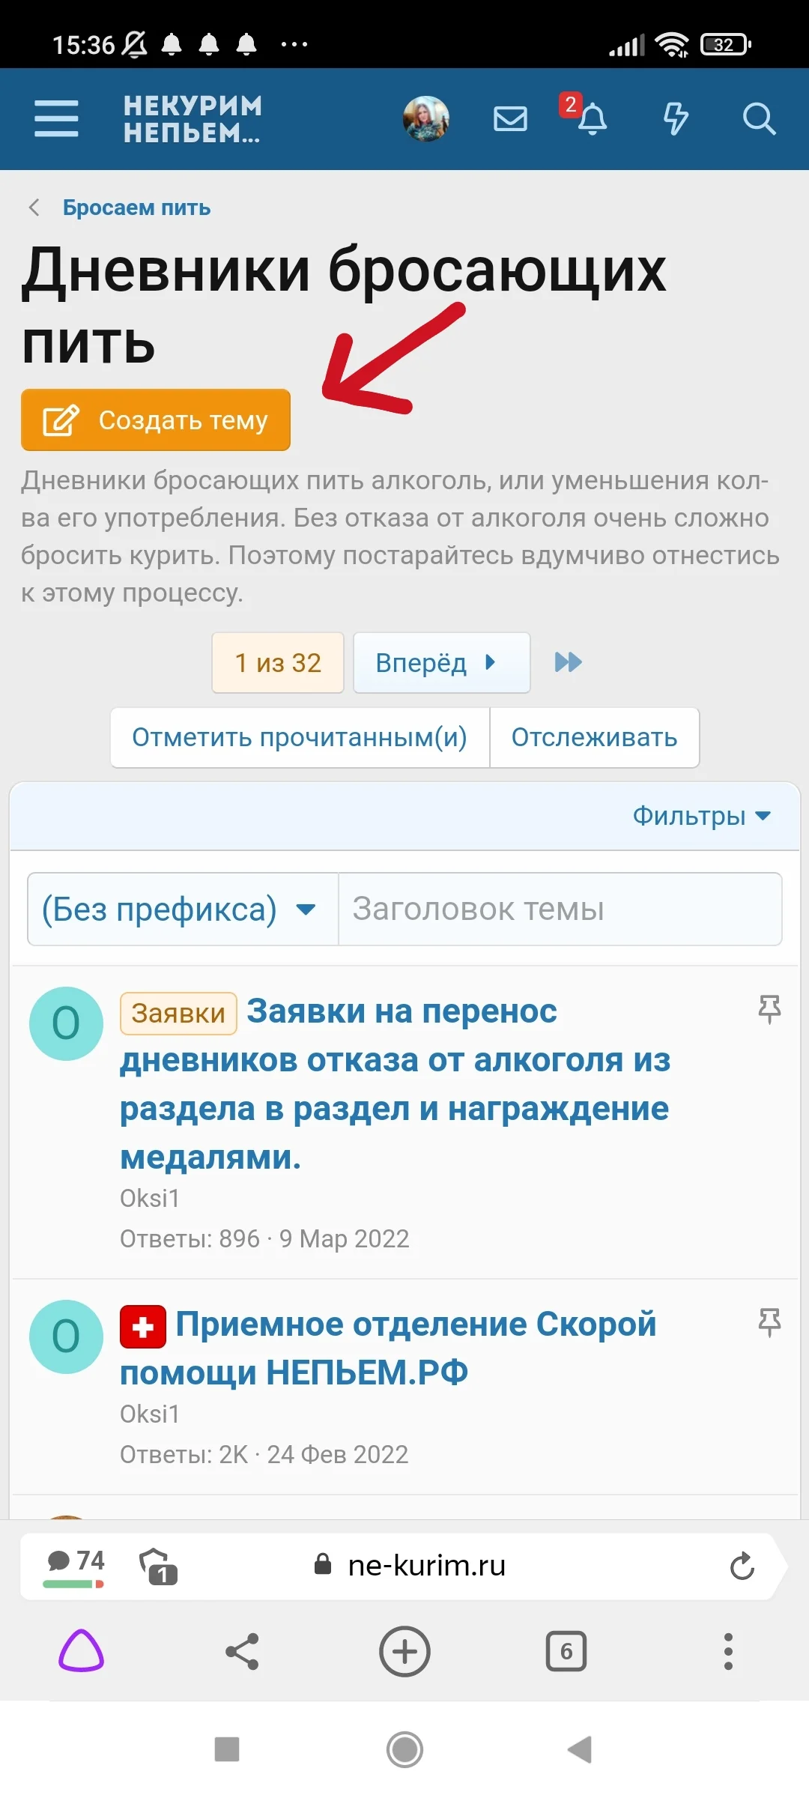809x1798 pixels.
Task: Open private messages envelope icon
Action: (x=510, y=118)
